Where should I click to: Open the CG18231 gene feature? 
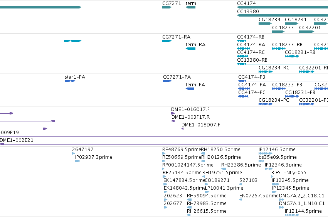click(x=291, y=24)
